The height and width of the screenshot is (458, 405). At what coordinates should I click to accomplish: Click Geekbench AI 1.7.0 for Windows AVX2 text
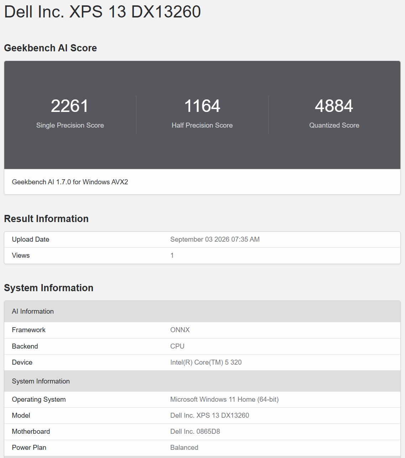[x=70, y=182]
